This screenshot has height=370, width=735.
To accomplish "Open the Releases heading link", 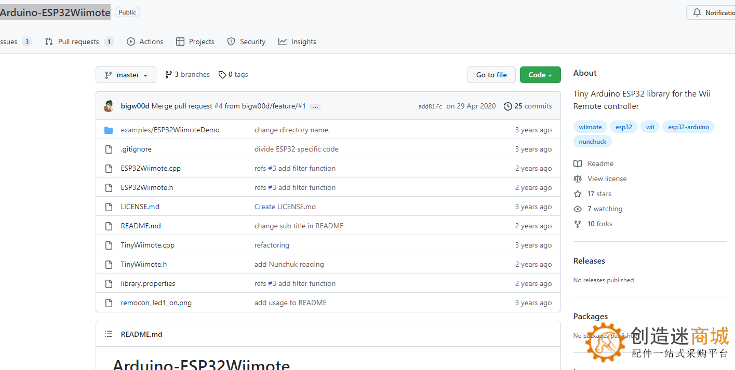I will click(589, 261).
